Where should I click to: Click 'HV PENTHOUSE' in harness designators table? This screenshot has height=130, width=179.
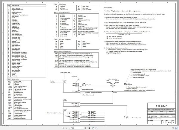pyautogui.click(x=64, y=25)
